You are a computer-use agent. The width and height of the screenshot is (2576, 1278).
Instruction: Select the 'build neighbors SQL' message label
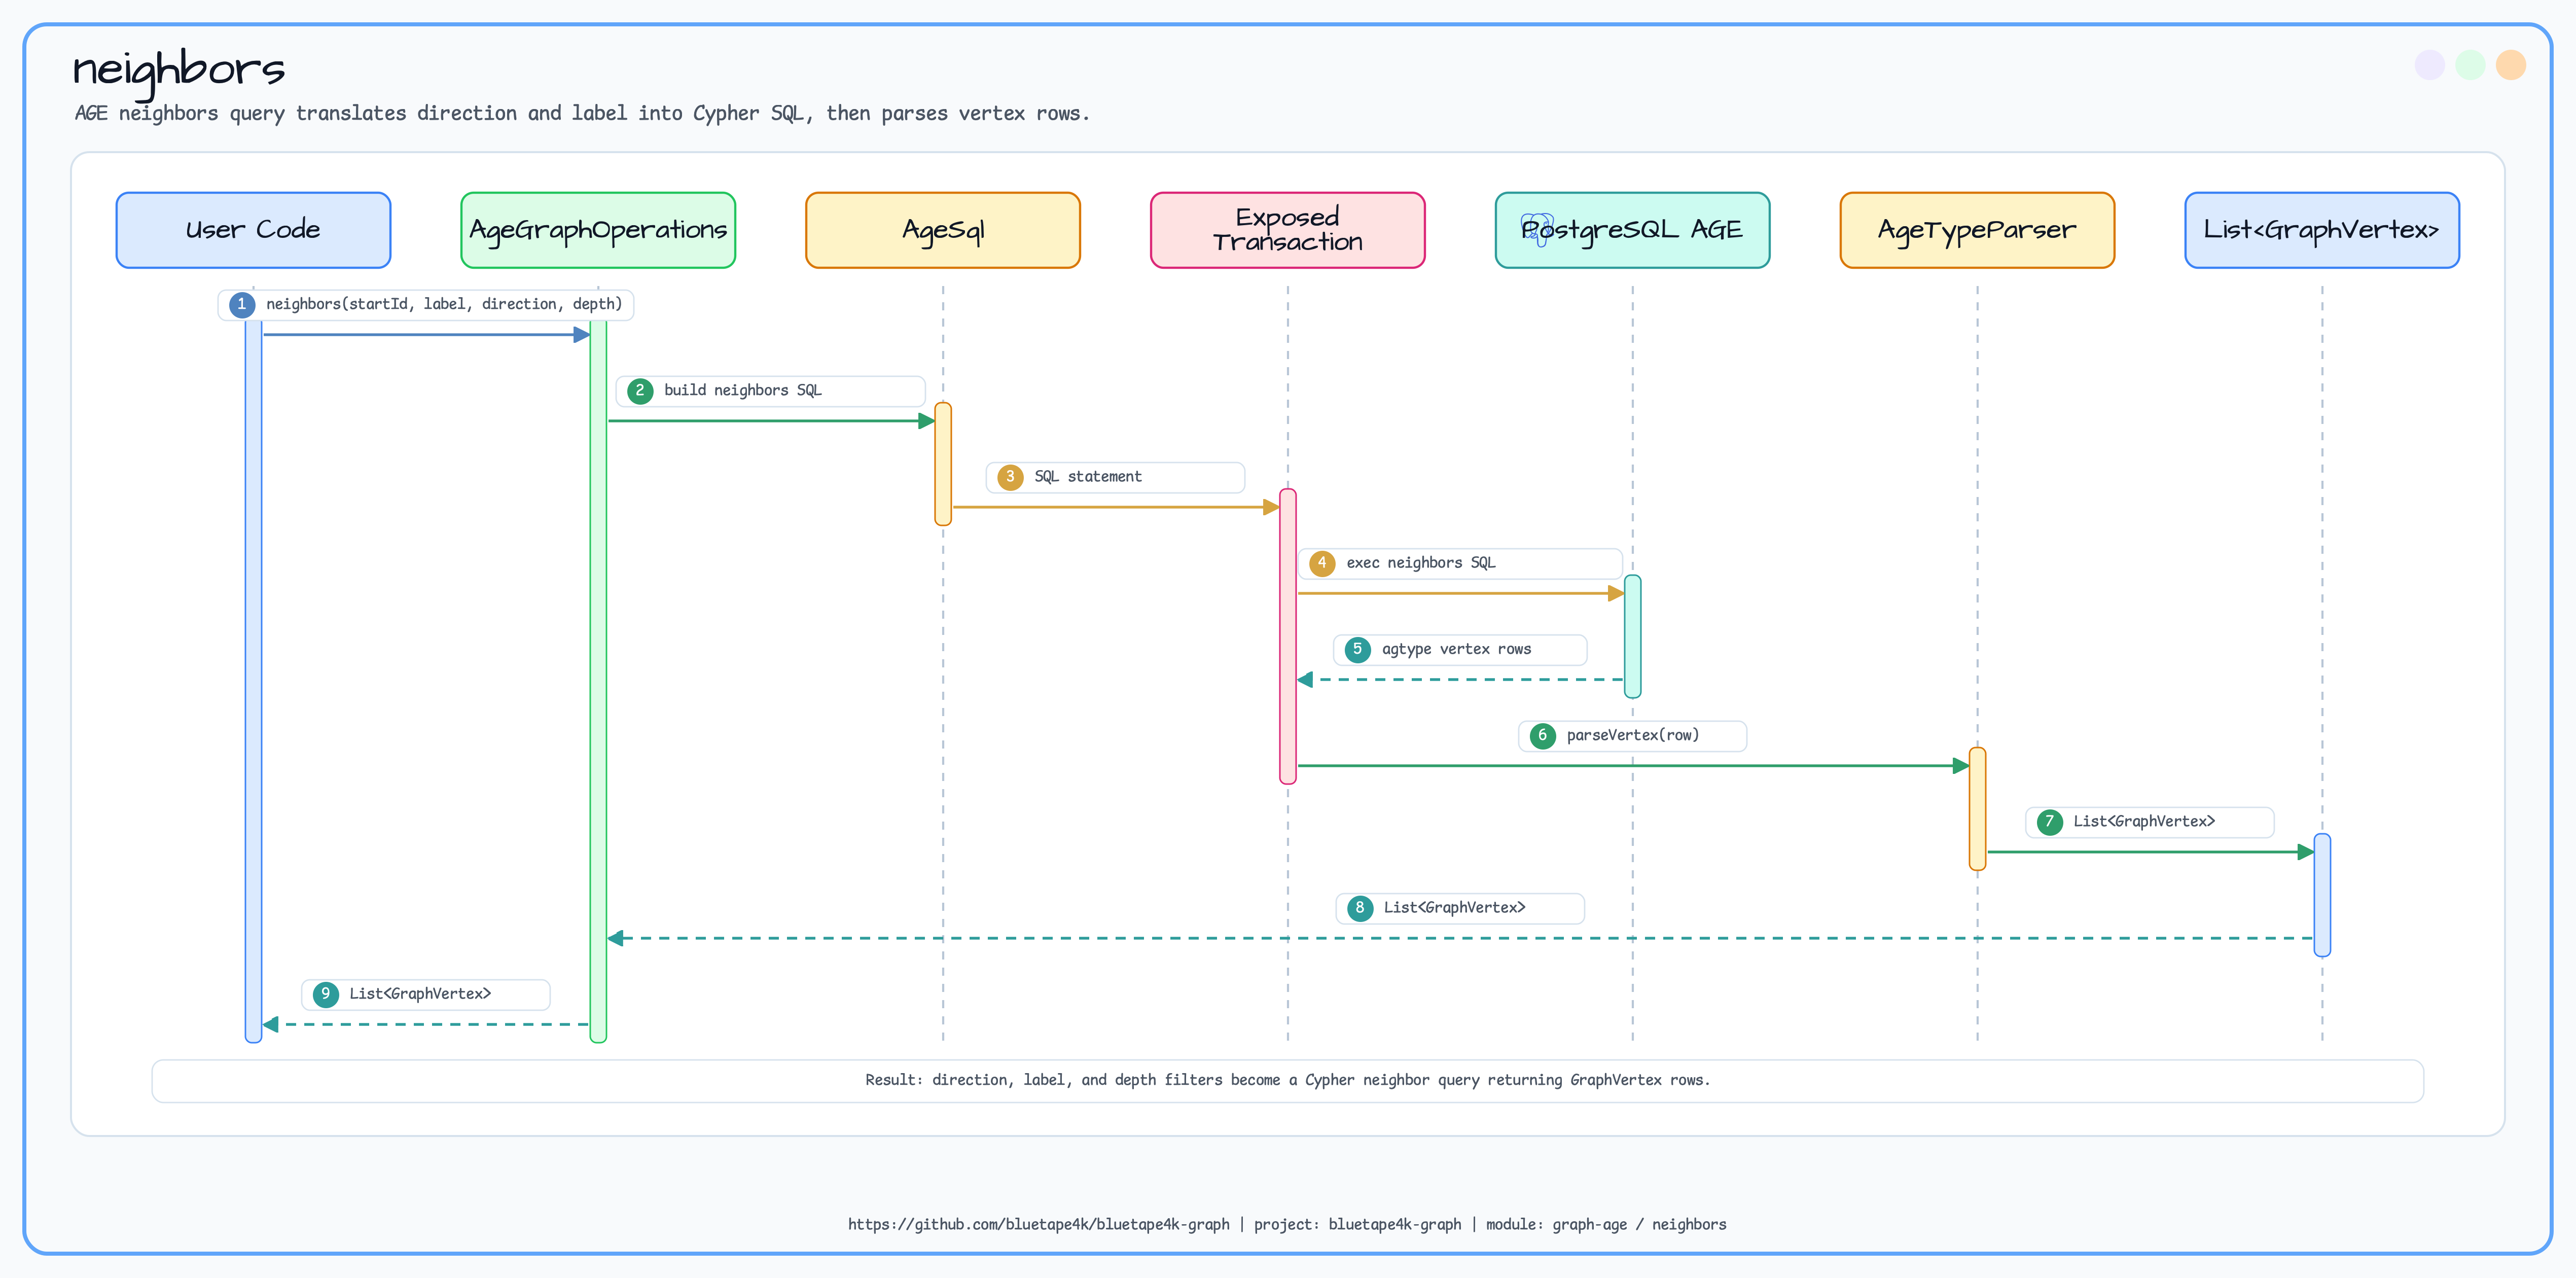[770, 391]
